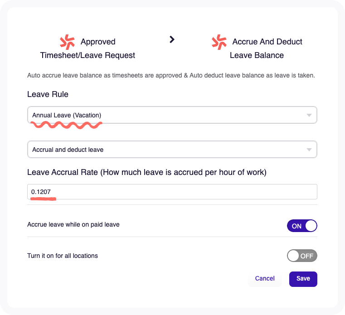Click the Accrue leave while on paid leave label

tap(73, 225)
